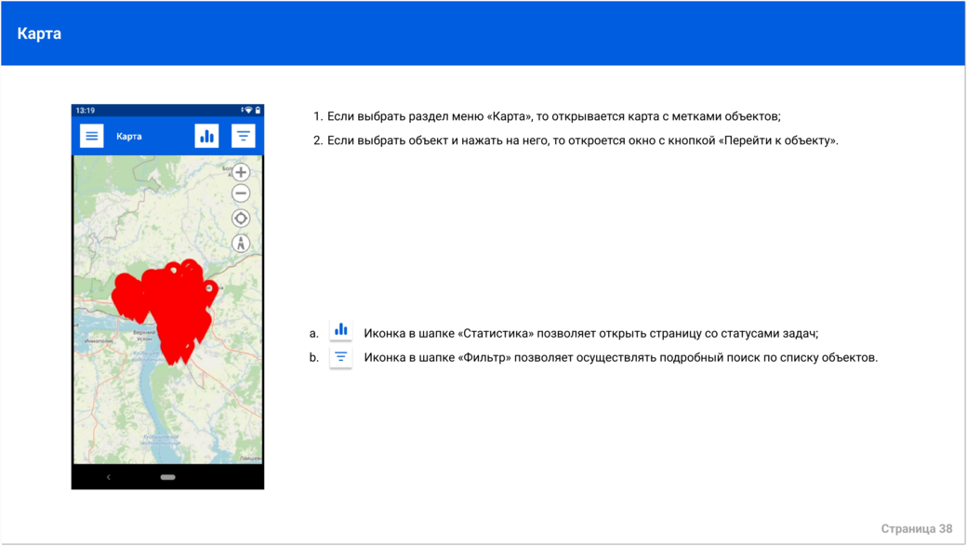Center map on my location
Screen dimensions: 967x546
(241, 219)
